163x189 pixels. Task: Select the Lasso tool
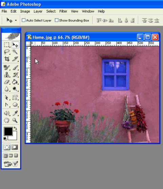coord(7,52)
